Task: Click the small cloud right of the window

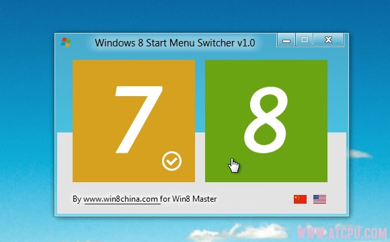Action: point(360,154)
